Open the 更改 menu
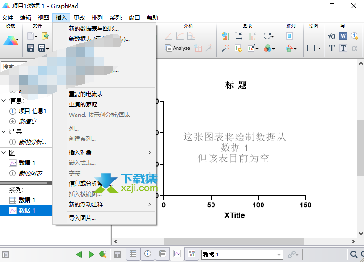Image resolution: width=364 pixels, height=262 pixels. tap(79, 18)
